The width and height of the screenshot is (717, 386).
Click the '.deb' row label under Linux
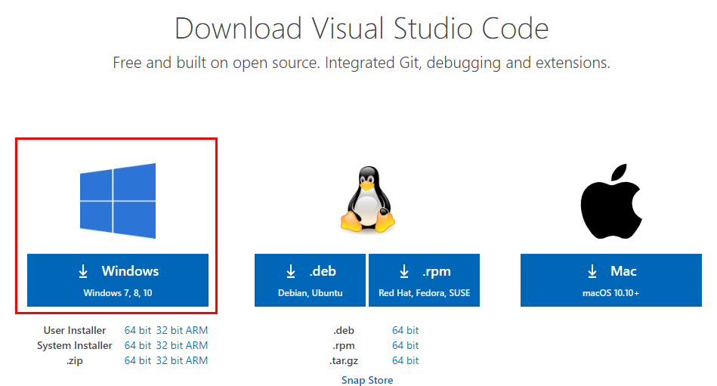point(344,330)
